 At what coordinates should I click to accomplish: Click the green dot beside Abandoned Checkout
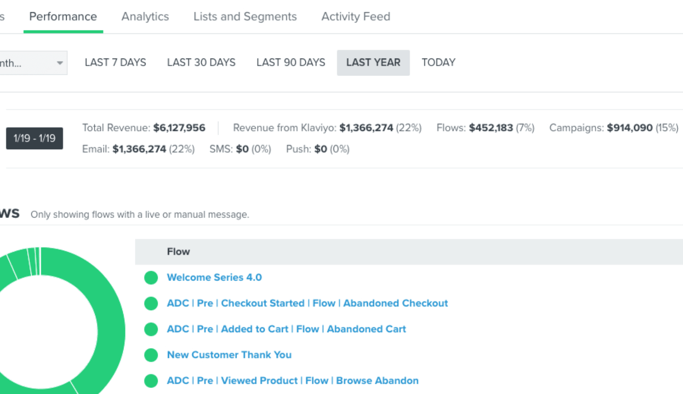click(151, 303)
